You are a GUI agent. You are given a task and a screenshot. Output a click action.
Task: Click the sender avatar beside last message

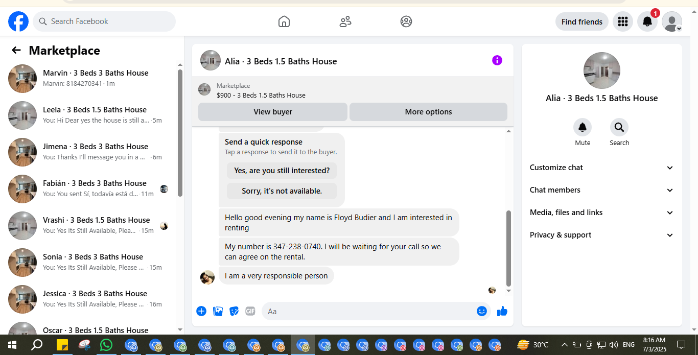tap(207, 277)
